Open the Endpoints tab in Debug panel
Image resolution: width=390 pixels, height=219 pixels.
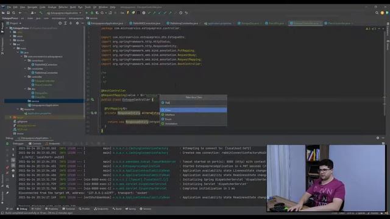[x=52, y=144]
